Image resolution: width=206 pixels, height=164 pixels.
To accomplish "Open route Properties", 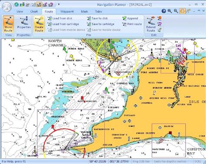I will pos(24,23).
